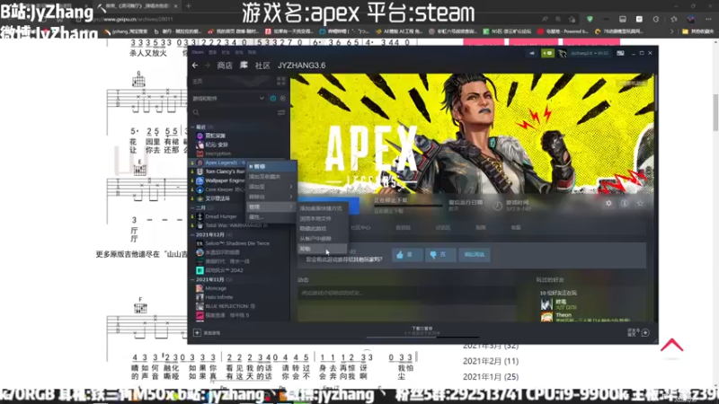Open the 游戏和软件 library filter dropdown
The width and height of the screenshot is (719, 404).
(228, 99)
